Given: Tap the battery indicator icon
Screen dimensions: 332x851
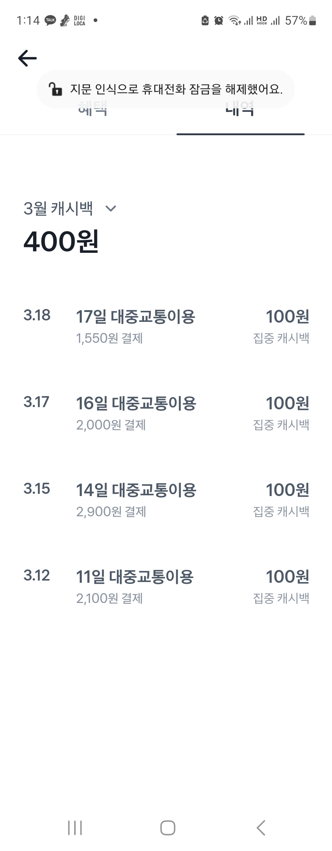Looking at the screenshot, I should (313, 21).
